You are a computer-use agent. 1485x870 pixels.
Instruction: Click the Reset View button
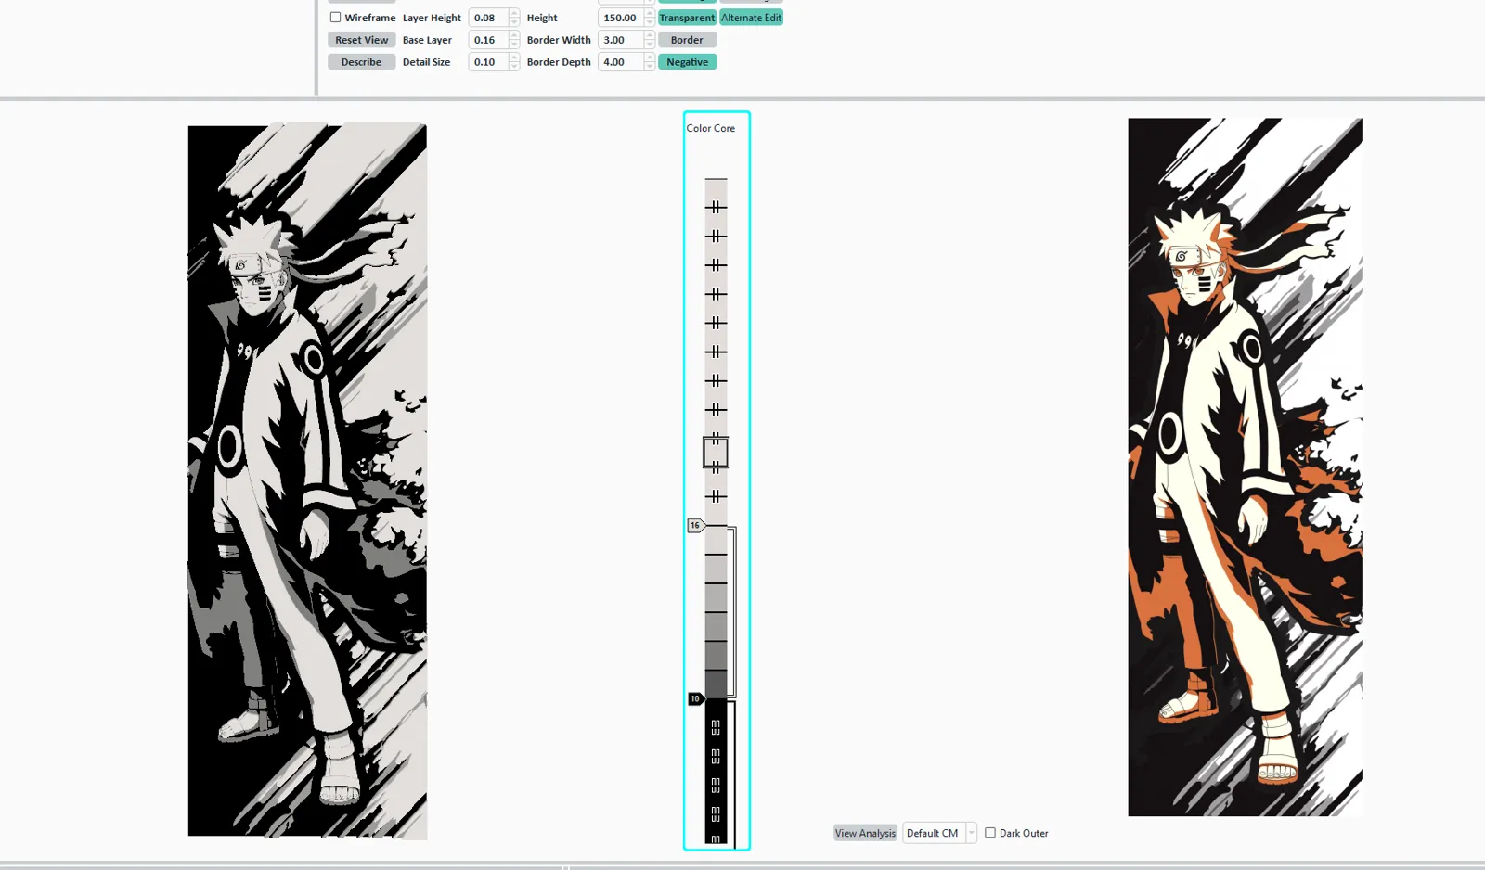[x=361, y=40]
